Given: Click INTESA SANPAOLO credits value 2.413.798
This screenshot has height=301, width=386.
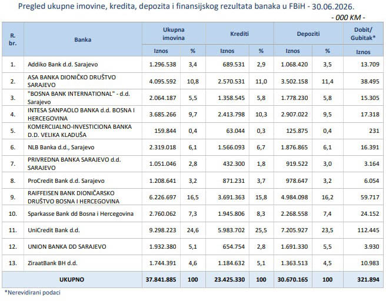Looking at the screenshot, I should 231,115.
